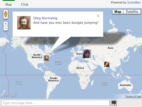The height and width of the screenshot is (107, 142).
Task: Zoom in with the plus button
Action: [6, 24]
